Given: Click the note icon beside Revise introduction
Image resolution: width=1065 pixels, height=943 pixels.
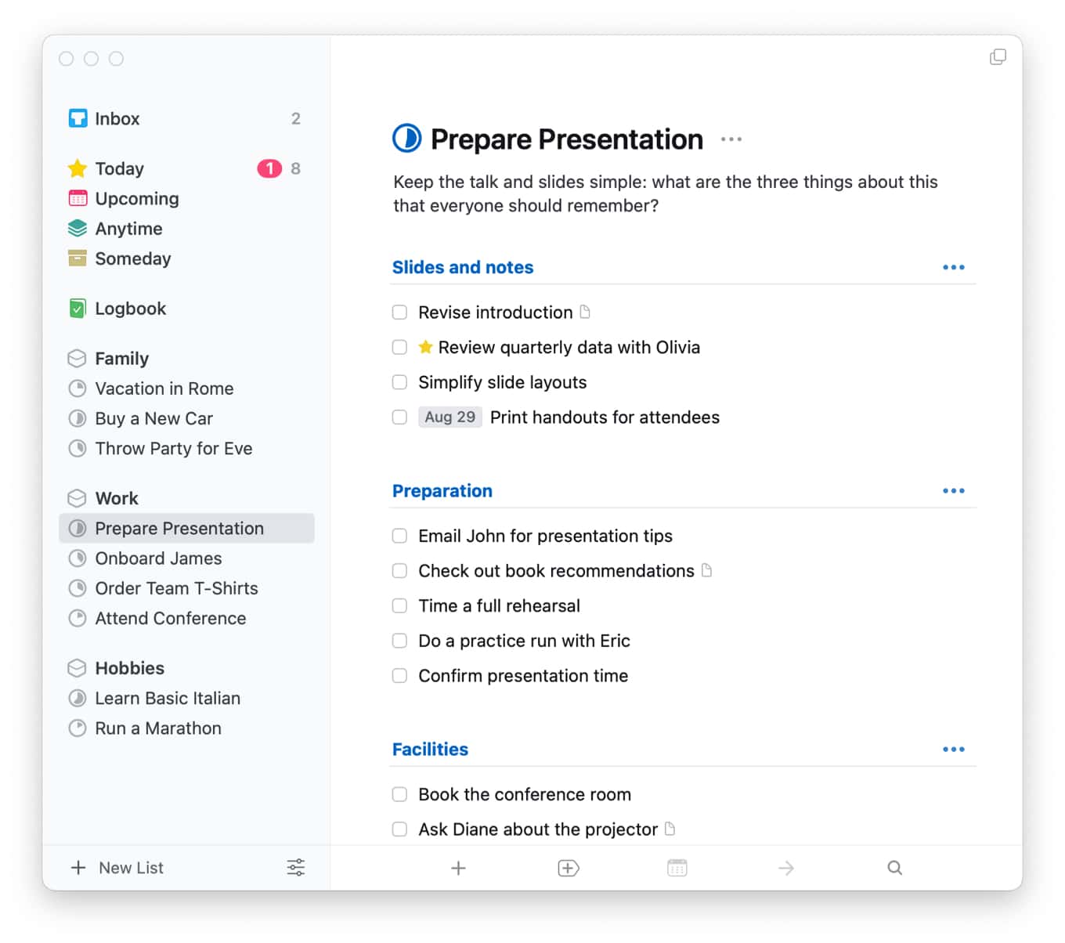Looking at the screenshot, I should [585, 312].
